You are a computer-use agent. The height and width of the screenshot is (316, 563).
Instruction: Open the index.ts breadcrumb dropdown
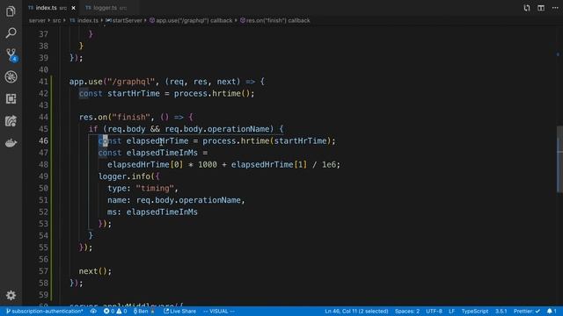84,20
